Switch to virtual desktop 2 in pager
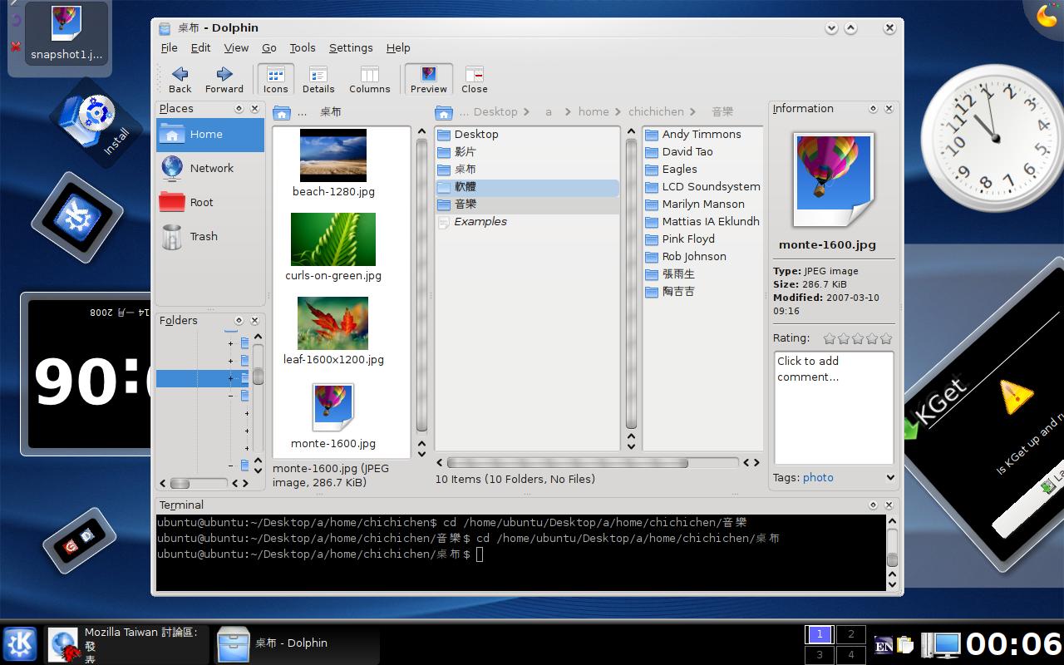1064x665 pixels. point(850,634)
